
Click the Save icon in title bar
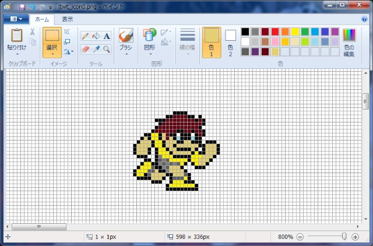tap(22, 7)
